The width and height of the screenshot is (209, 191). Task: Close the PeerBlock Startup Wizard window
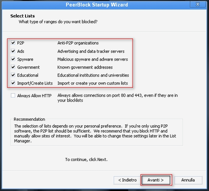point(198,4)
